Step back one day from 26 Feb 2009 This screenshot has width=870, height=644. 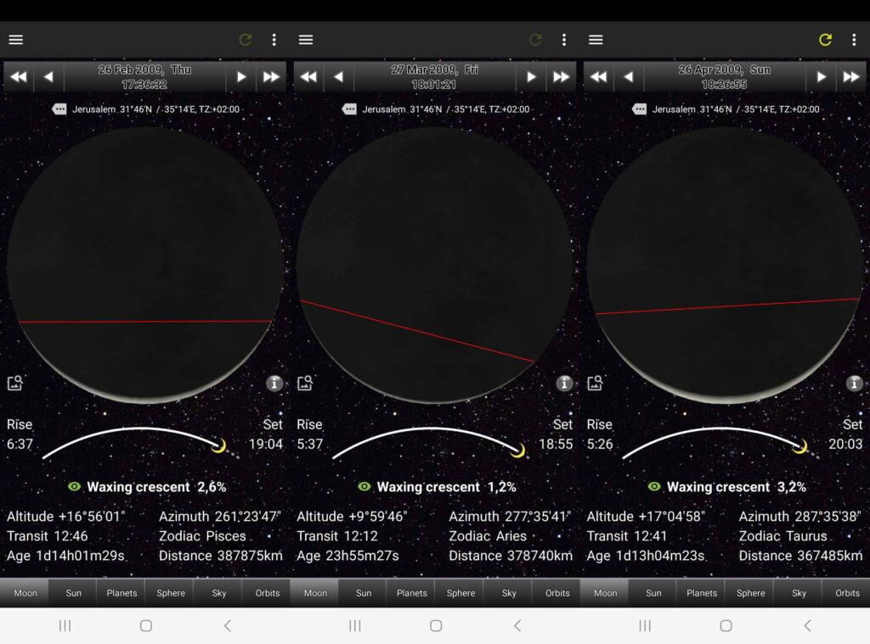[48, 77]
